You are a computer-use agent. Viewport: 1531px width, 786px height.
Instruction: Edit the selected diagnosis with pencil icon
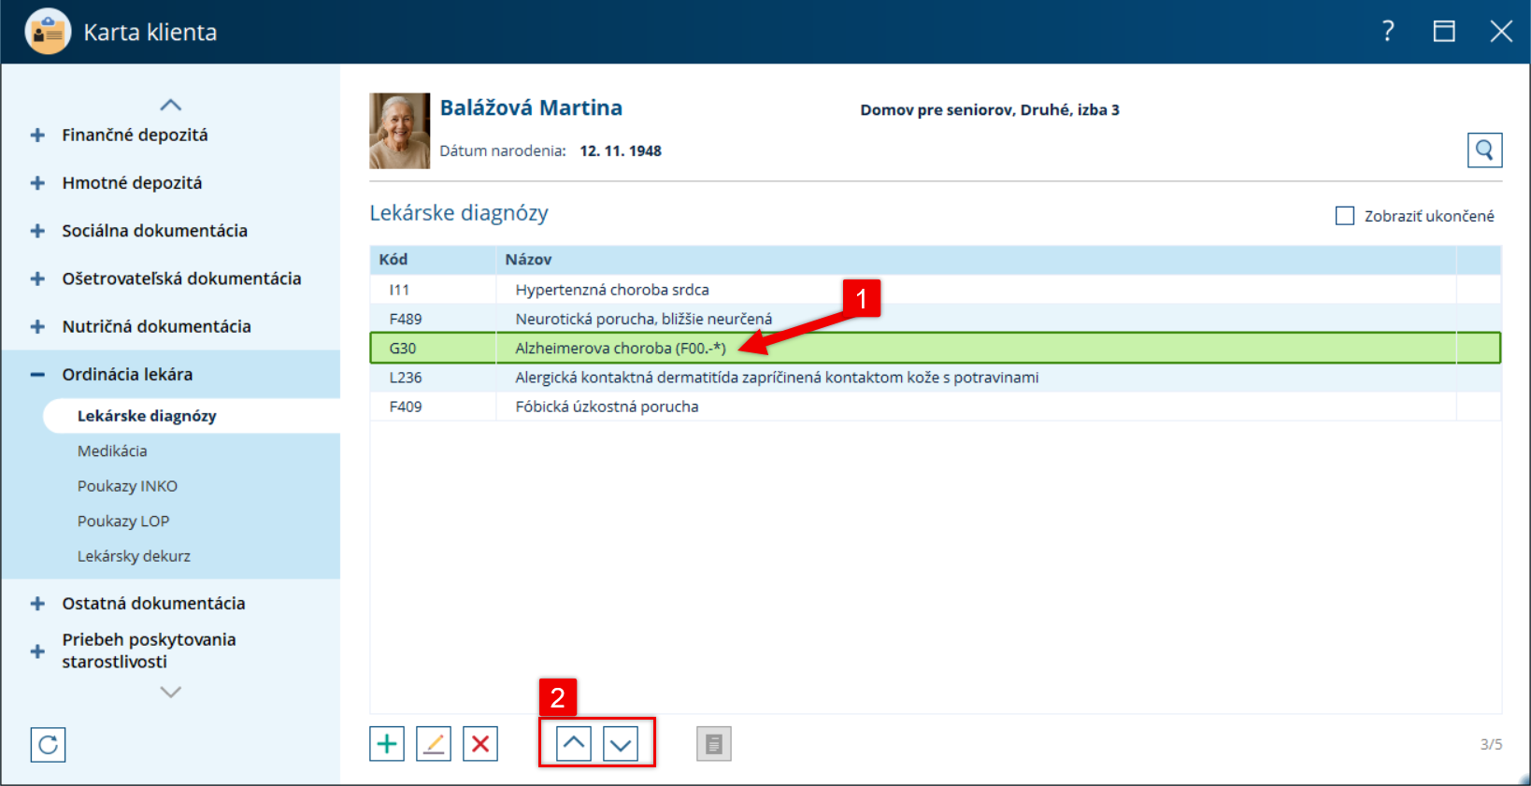point(434,744)
